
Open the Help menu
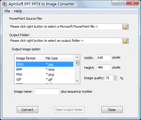tap(18, 11)
